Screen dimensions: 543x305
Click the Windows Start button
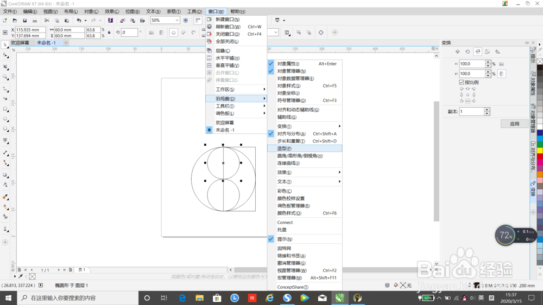point(8,298)
